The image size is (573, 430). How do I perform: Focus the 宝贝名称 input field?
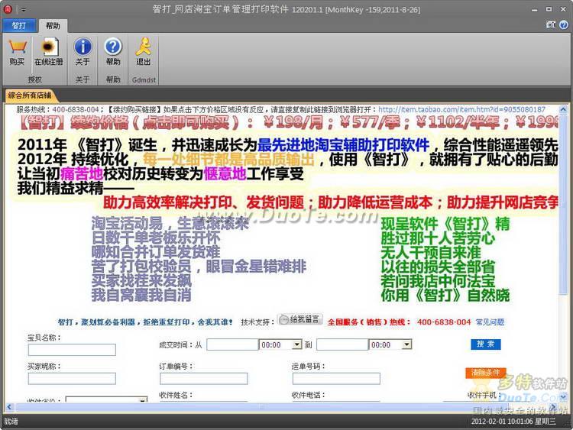tap(72, 350)
